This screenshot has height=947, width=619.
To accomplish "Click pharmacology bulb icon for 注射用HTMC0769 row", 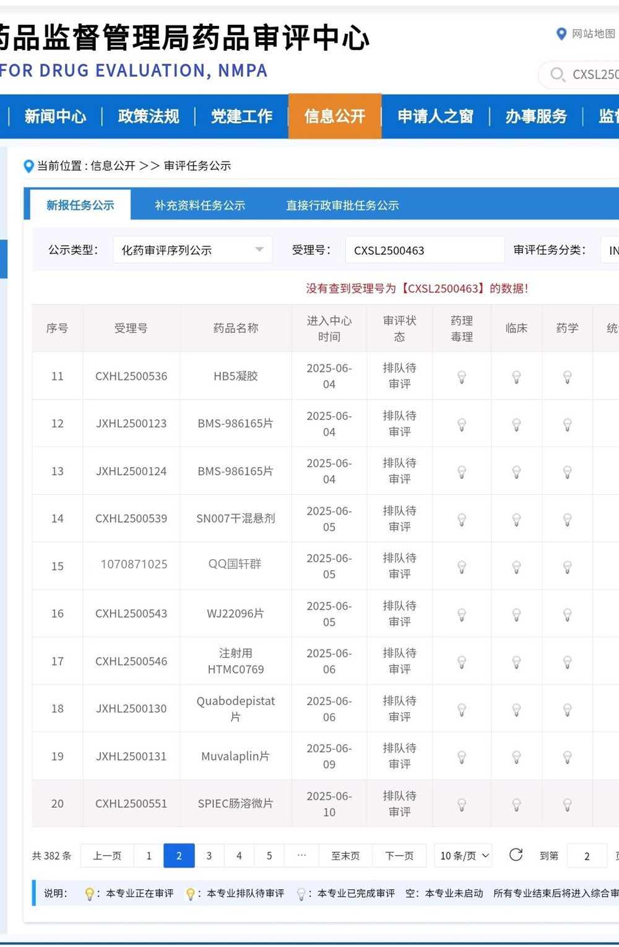I will 462,662.
